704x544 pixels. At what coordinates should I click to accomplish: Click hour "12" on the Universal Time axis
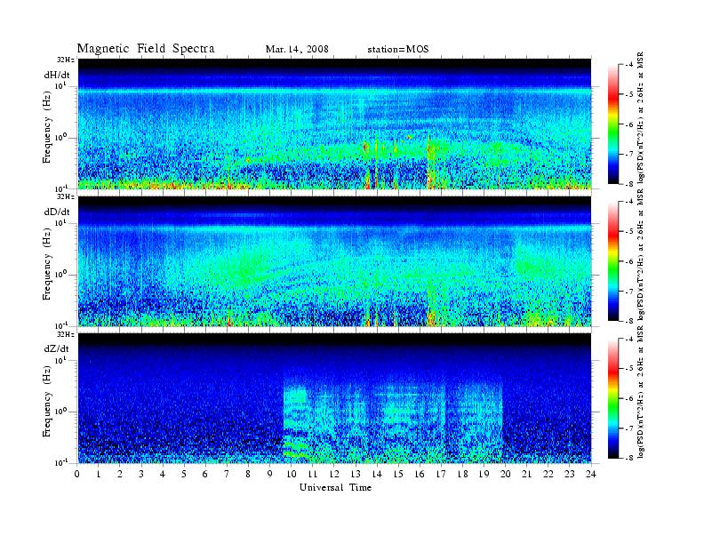334,474
